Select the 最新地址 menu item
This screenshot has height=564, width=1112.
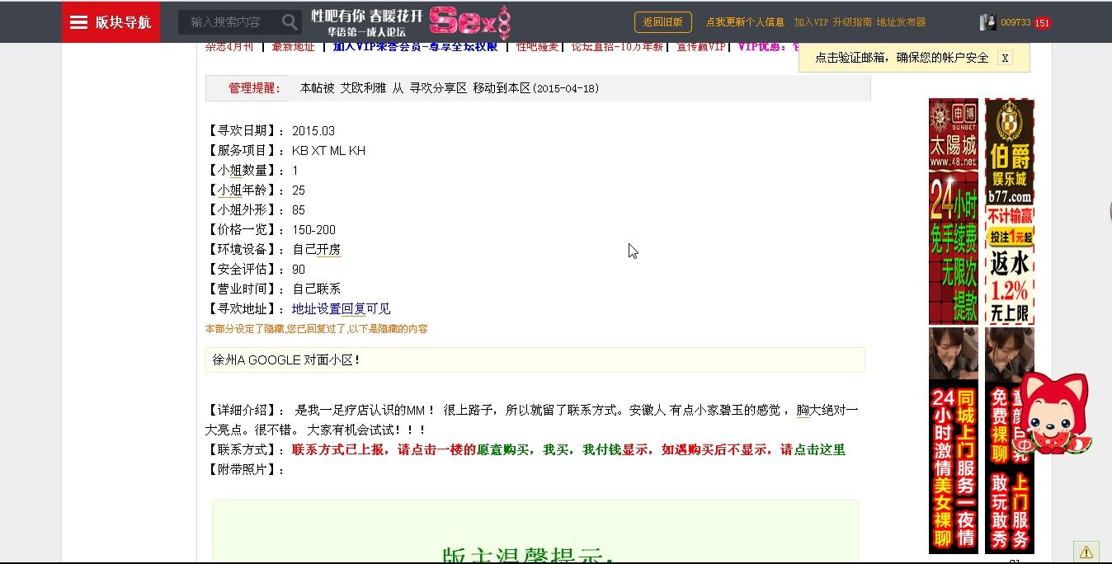point(293,47)
